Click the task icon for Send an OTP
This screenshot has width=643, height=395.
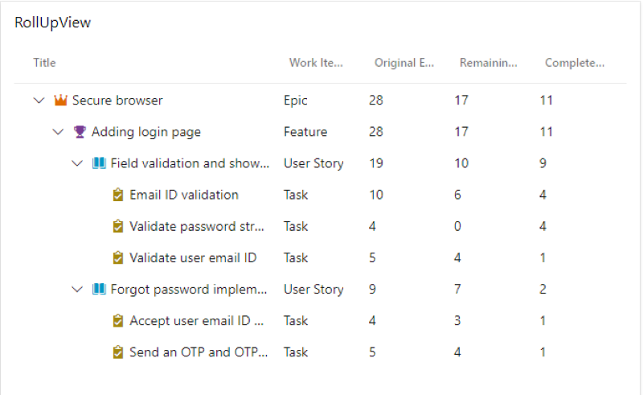point(118,352)
